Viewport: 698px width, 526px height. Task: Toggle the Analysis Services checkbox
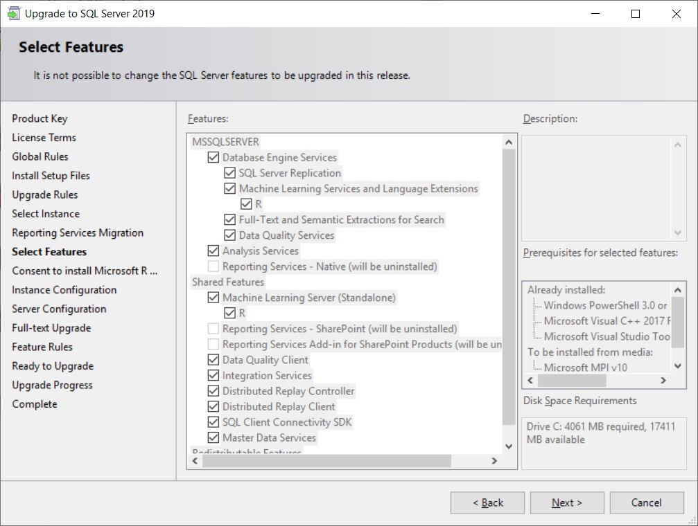[213, 251]
